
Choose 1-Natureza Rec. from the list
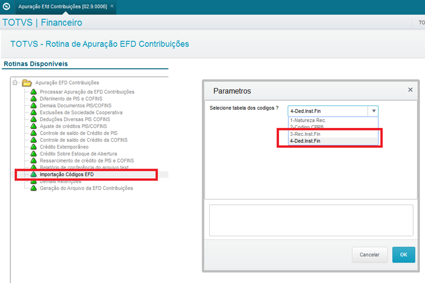tap(333, 120)
